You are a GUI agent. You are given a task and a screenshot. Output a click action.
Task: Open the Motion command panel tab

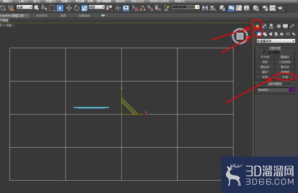[278, 26]
